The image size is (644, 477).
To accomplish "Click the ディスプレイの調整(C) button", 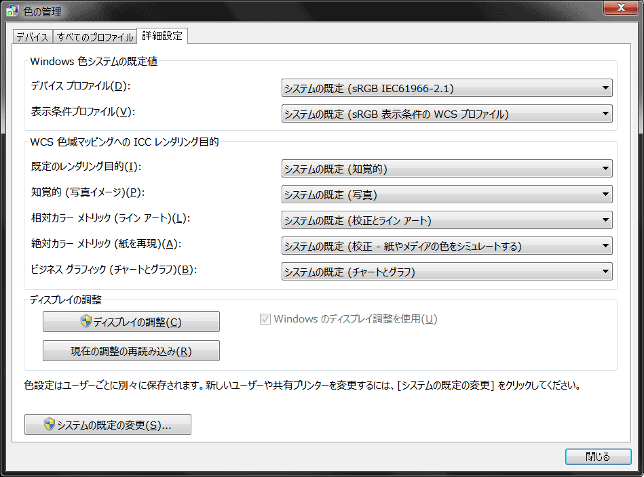I will coord(131,322).
